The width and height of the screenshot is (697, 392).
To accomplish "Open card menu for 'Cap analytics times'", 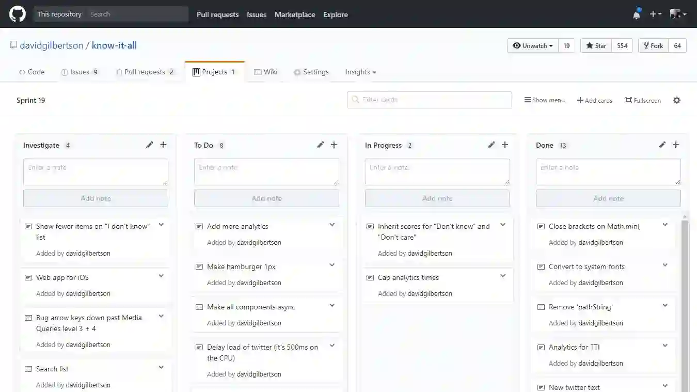I will coord(503,276).
